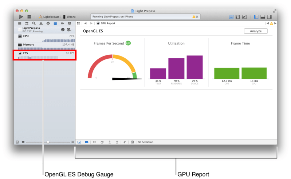The width and height of the screenshot is (291, 179).
Task: Click the 79 % Device utilization bar
Action: tap(195, 67)
